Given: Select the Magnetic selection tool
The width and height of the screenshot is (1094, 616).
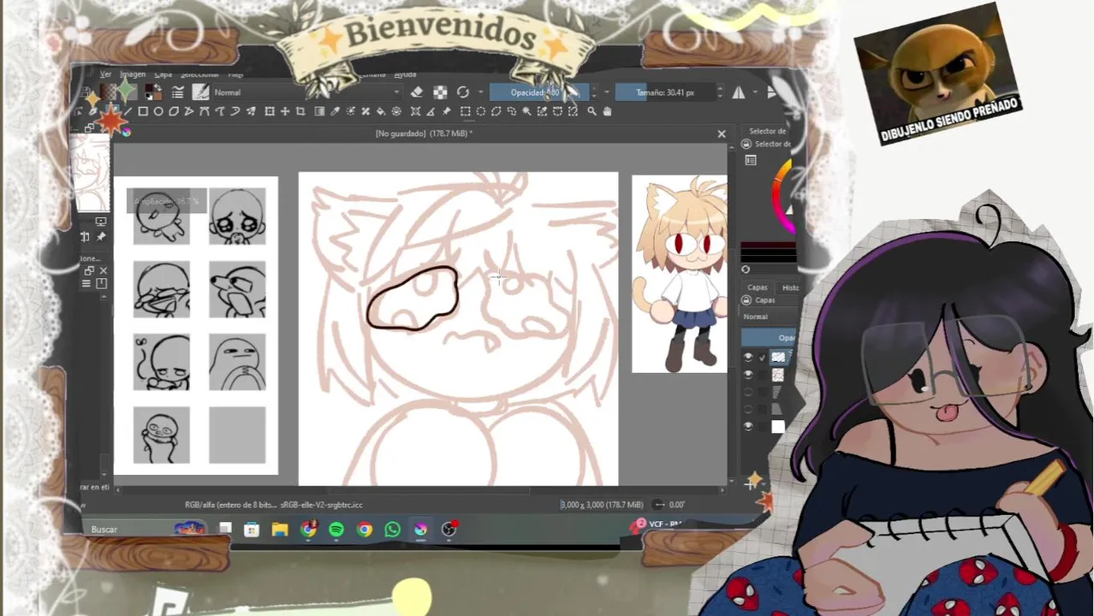Looking at the screenshot, I should [573, 111].
